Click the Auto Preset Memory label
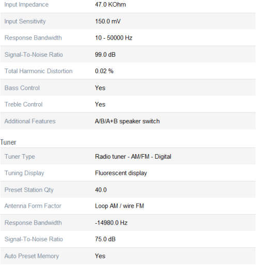Image resolution: width=258 pixels, height=268 pixels. [x=32, y=256]
